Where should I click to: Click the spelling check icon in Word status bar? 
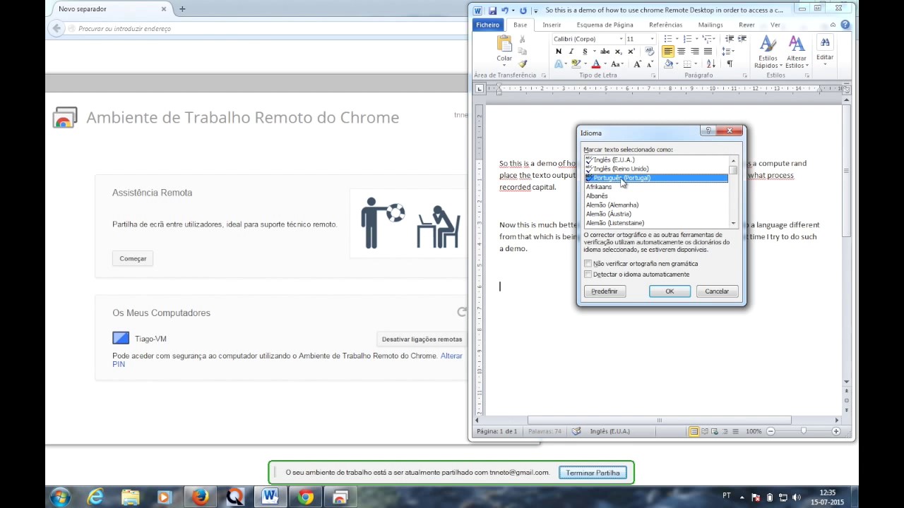coord(576,431)
